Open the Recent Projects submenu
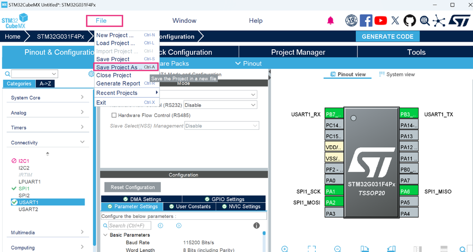Screen dimensions: 473x252 [x=127, y=93]
